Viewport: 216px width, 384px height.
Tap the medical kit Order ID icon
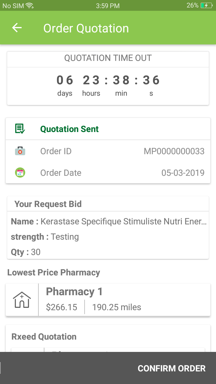(20, 151)
